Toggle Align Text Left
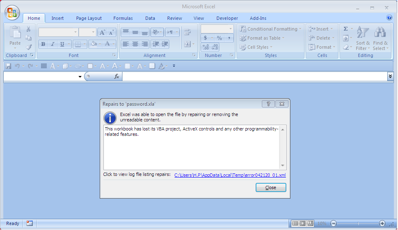Image resolution: width=398 pixels, height=230 pixels. point(126,44)
